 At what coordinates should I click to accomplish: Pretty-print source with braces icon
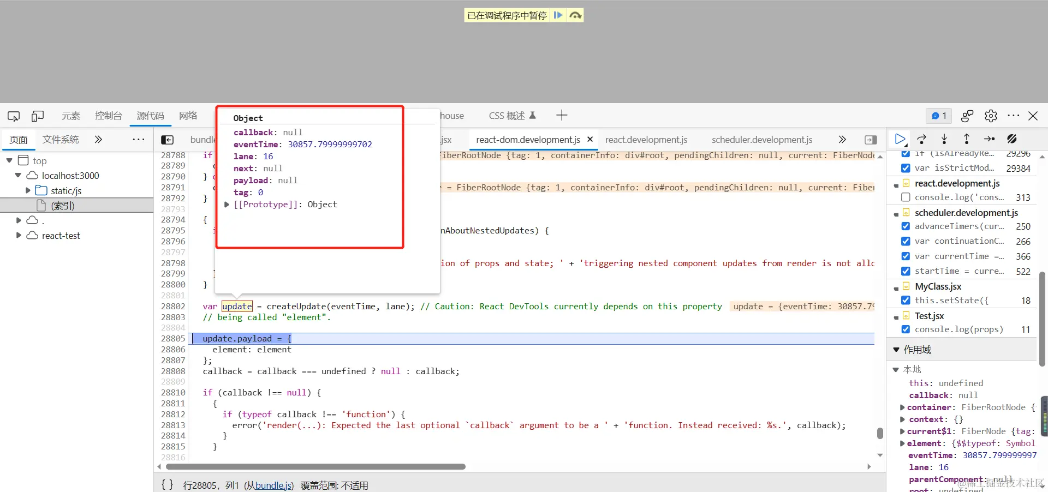tap(168, 484)
